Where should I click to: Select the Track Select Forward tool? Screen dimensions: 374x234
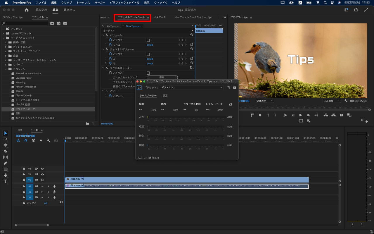click(6, 139)
